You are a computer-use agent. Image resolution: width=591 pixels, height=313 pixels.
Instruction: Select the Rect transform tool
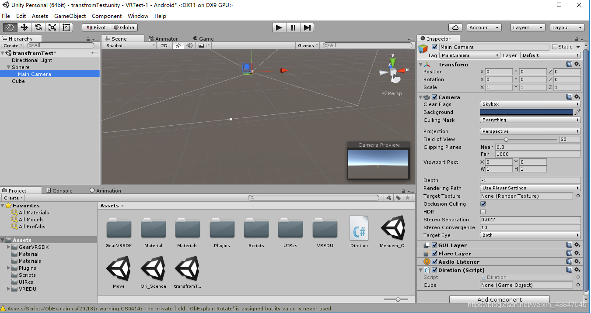click(66, 28)
